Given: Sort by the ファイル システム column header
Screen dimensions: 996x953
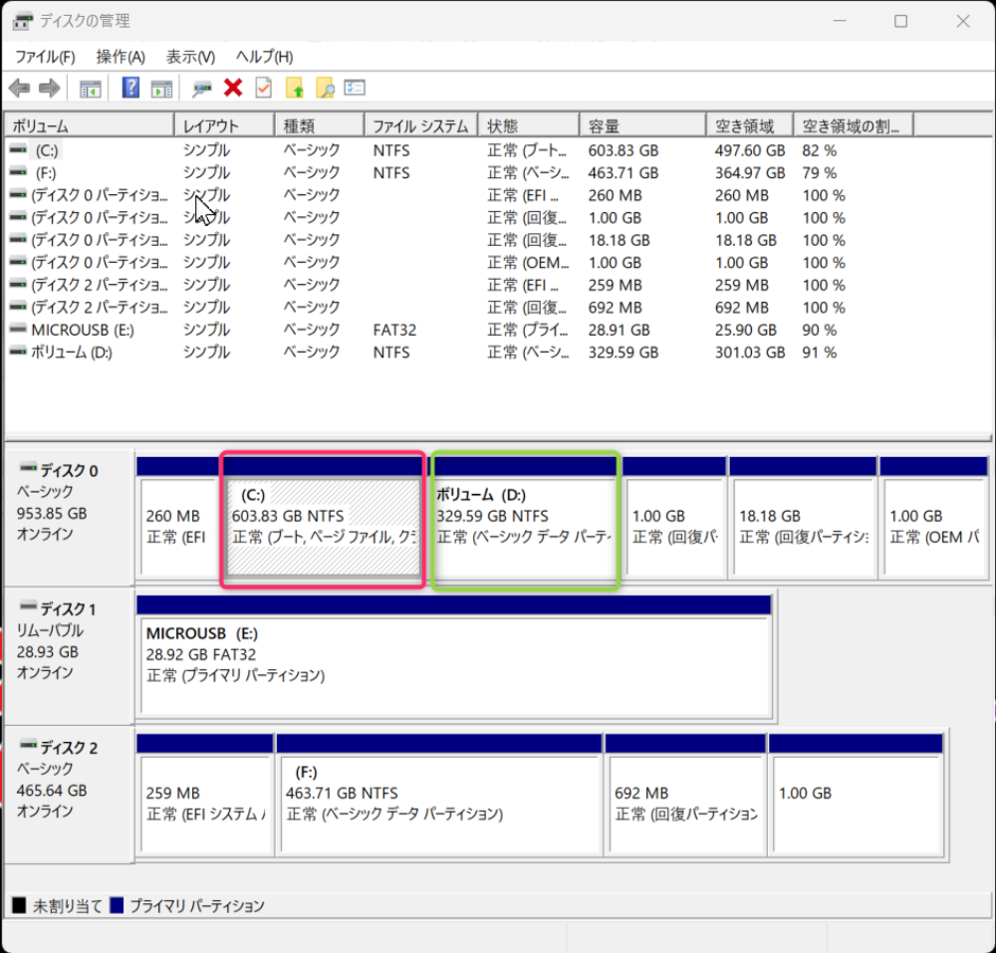Looking at the screenshot, I should coord(421,125).
